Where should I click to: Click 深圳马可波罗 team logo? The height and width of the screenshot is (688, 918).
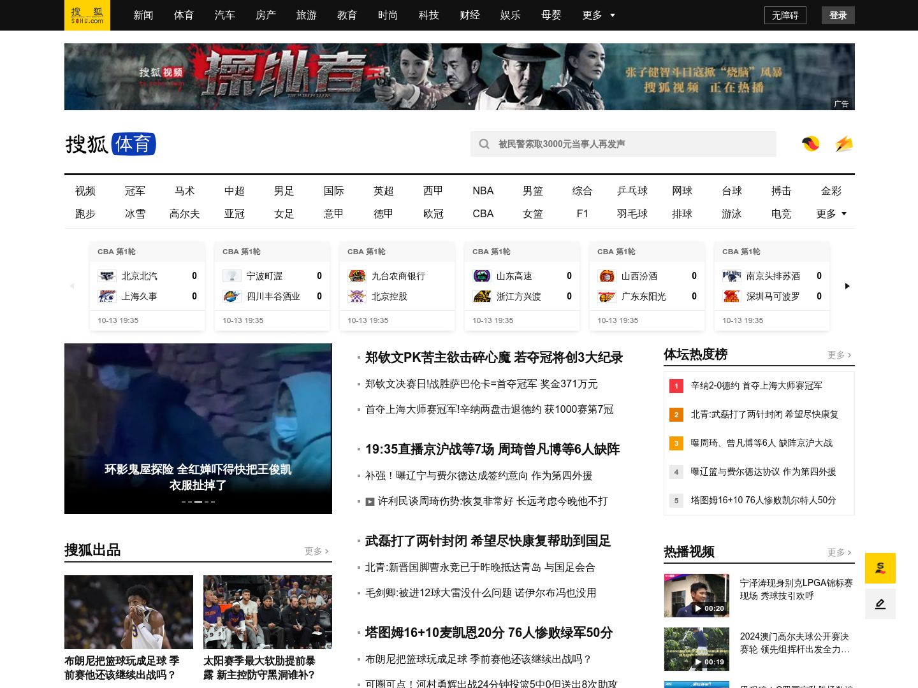pos(732,296)
